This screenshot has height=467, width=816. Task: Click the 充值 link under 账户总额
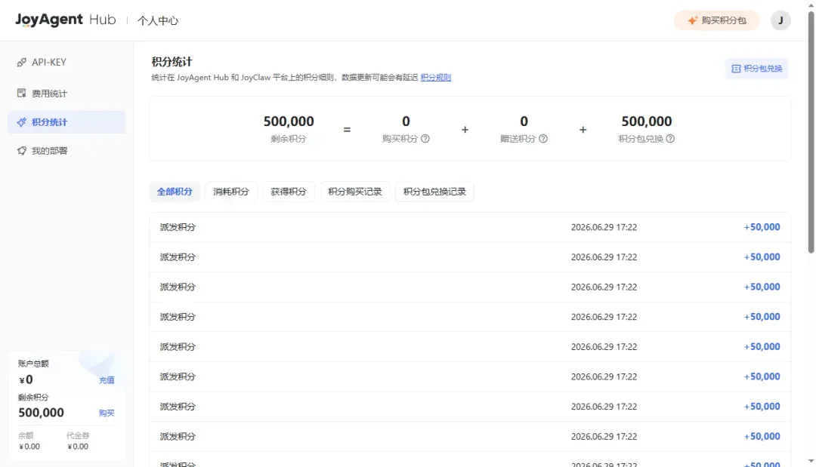click(107, 380)
